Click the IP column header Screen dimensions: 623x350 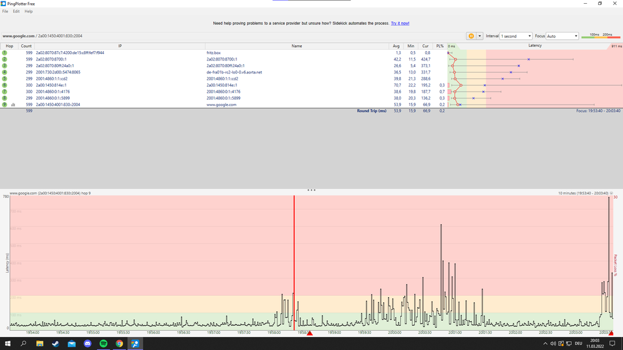(x=120, y=46)
